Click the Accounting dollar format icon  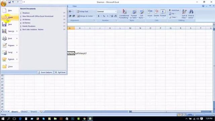tap(98, 16)
